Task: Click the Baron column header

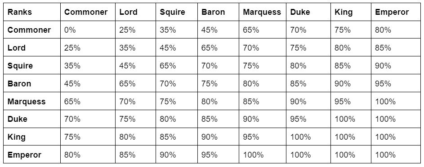Action: click(x=218, y=12)
